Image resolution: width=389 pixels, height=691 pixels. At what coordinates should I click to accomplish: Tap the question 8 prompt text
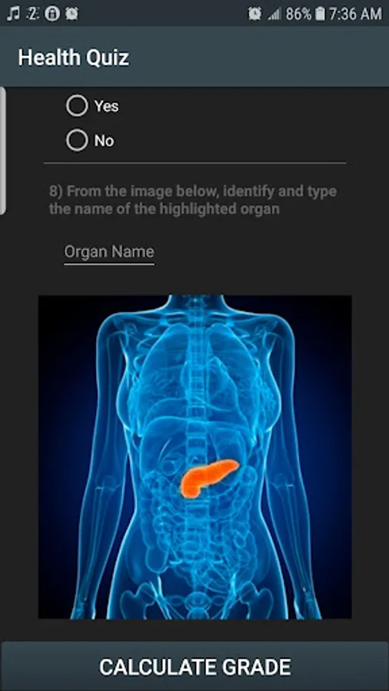pyautogui.click(x=193, y=200)
